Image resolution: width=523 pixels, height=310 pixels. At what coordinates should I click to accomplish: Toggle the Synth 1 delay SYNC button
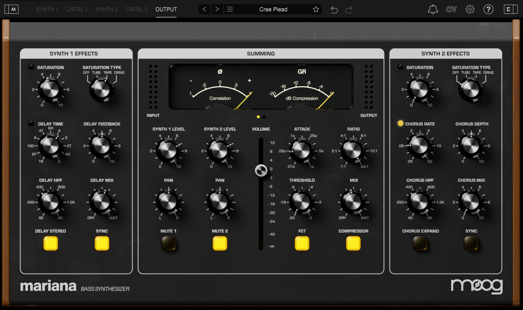pos(102,243)
